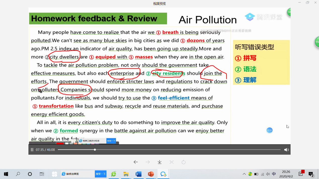The height and width of the screenshot is (179, 319).
Task: Click the active chat app taskbar icon
Action: click(163, 174)
